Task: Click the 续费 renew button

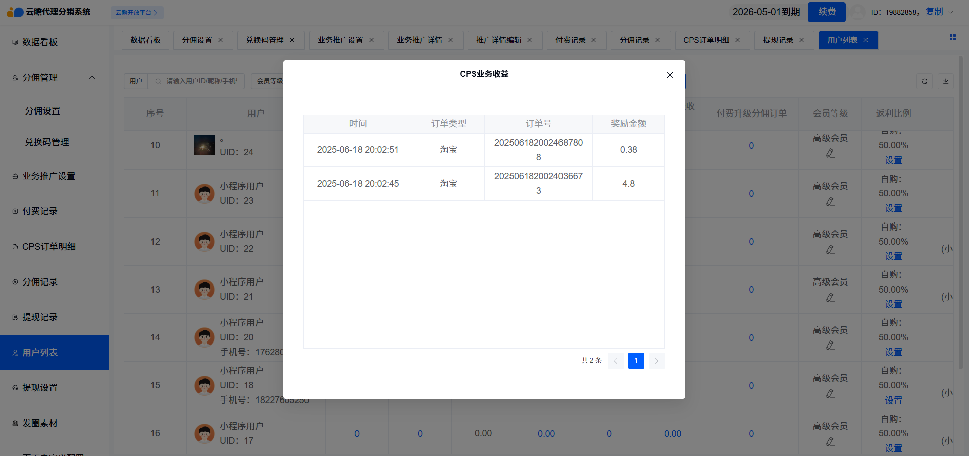Action: click(x=827, y=12)
